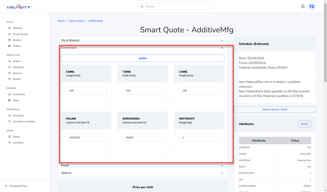327x192 pixels.
Task: Click Home in the breadcrumb
Action: pos(61,21)
